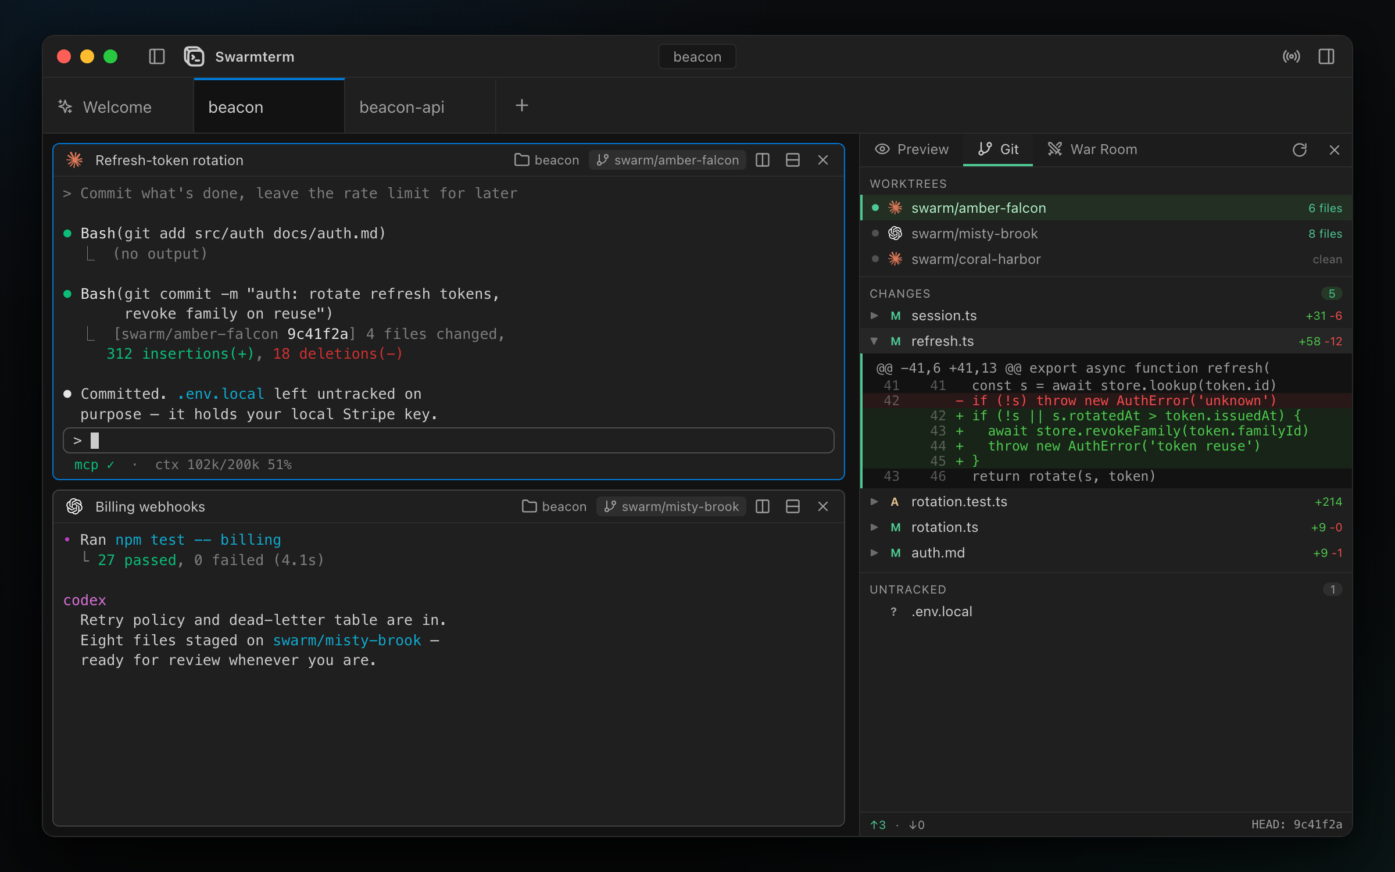Split Billing webhooks pane vertically
The height and width of the screenshot is (872, 1395).
click(x=763, y=506)
